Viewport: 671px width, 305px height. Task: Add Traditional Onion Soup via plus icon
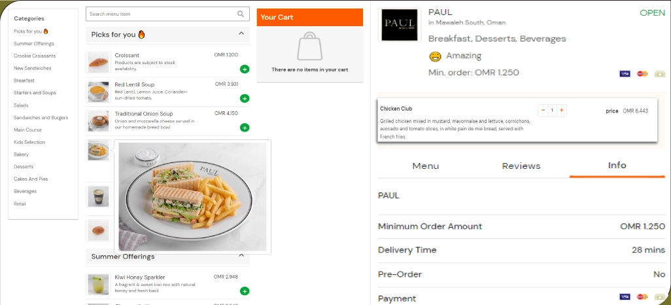pos(245,128)
